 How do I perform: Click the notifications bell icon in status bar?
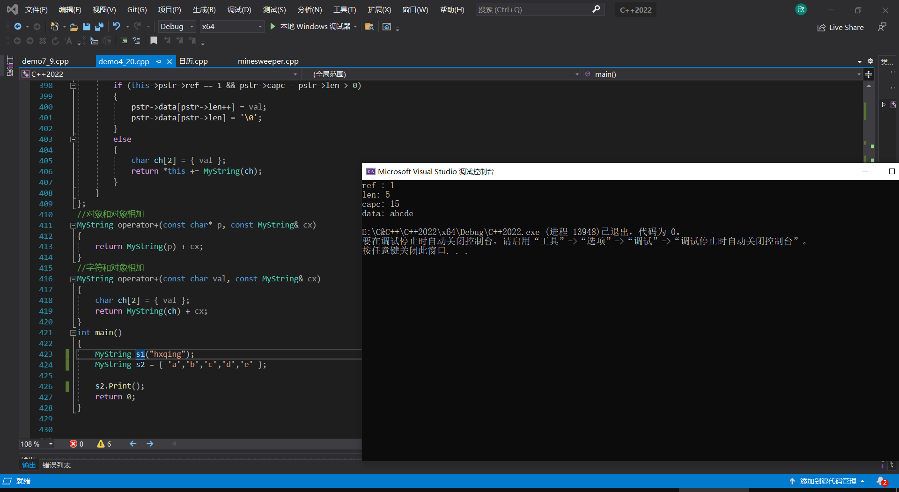(x=882, y=481)
